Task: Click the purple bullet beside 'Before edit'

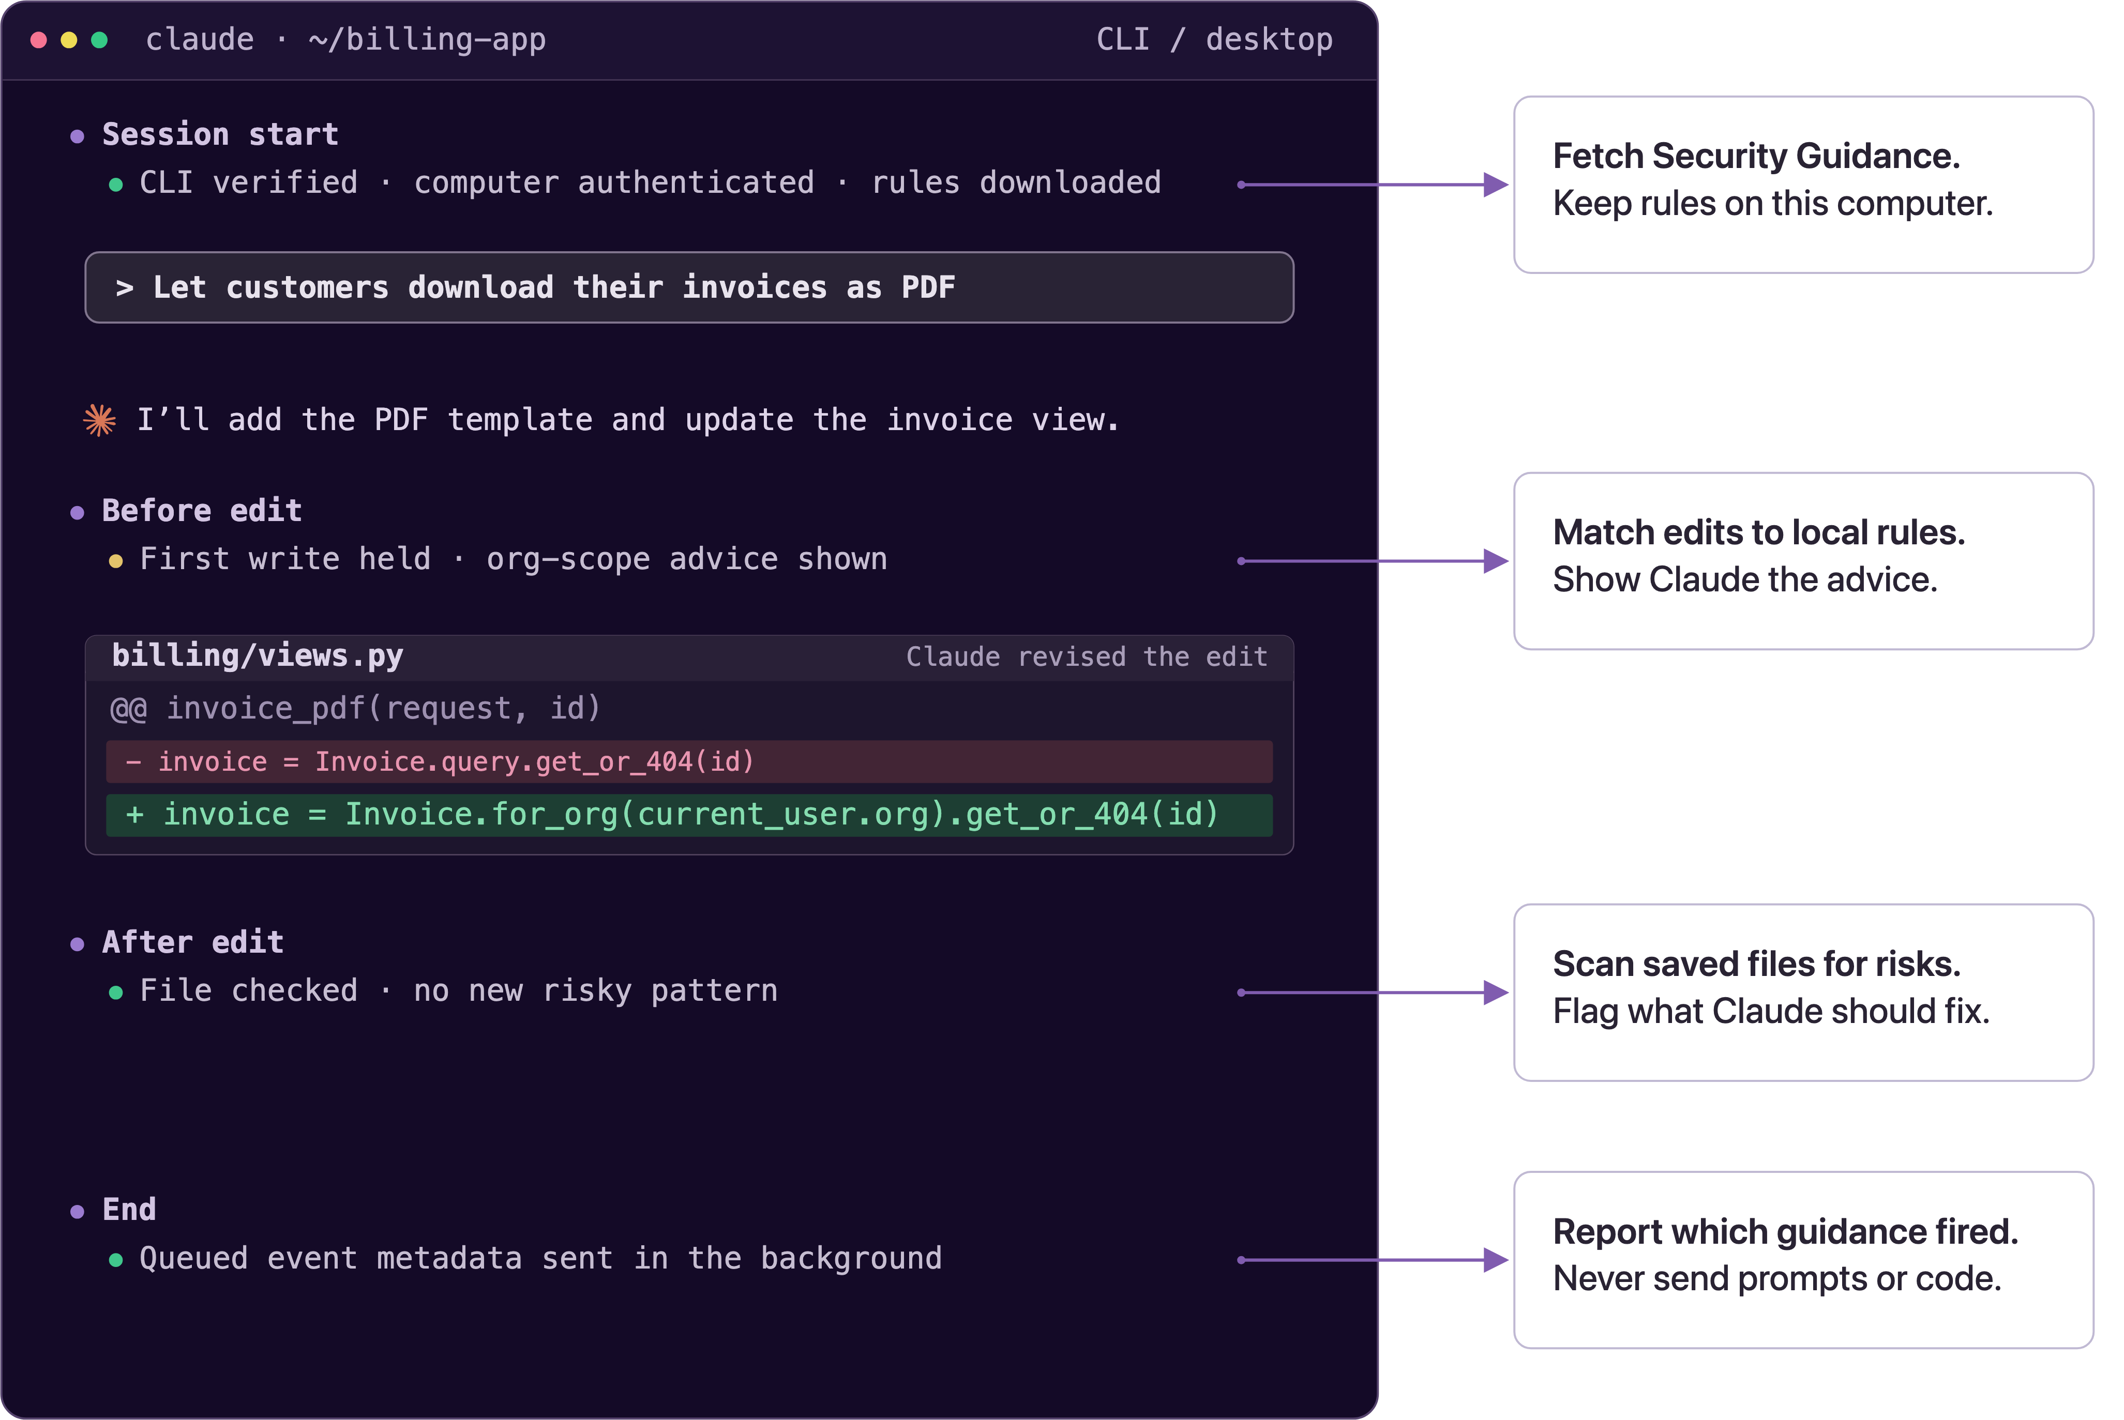Action: [77, 513]
